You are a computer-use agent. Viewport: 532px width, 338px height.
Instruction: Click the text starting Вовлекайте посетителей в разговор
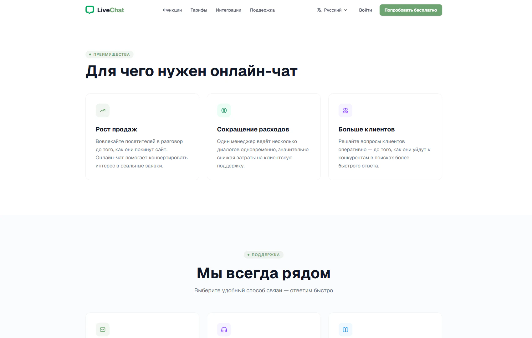142,154
